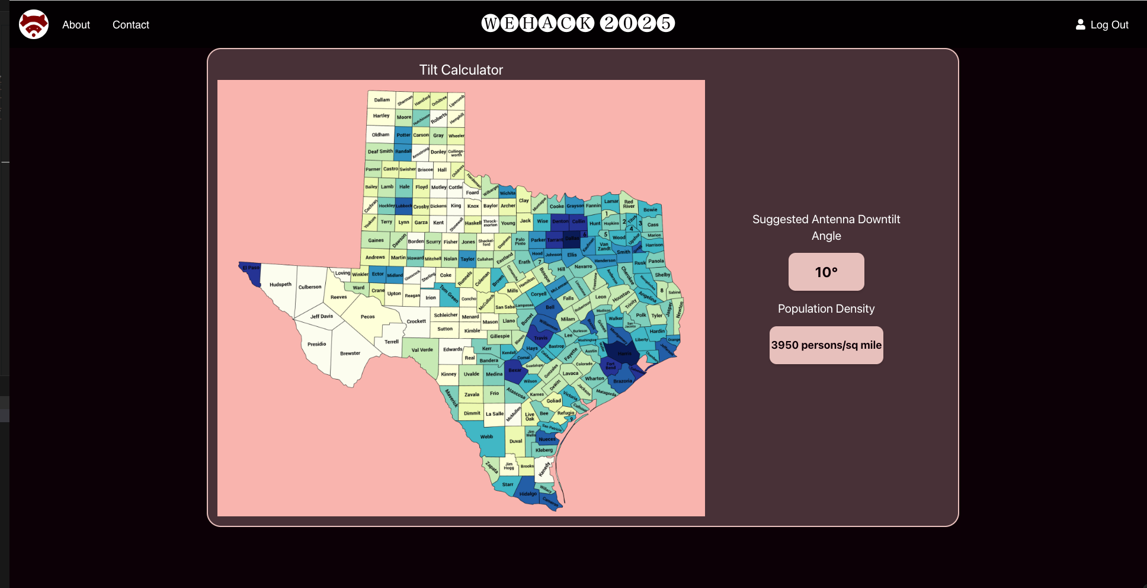Image resolution: width=1147 pixels, height=588 pixels.
Task: Select Hartley county on the map
Action: point(381,116)
